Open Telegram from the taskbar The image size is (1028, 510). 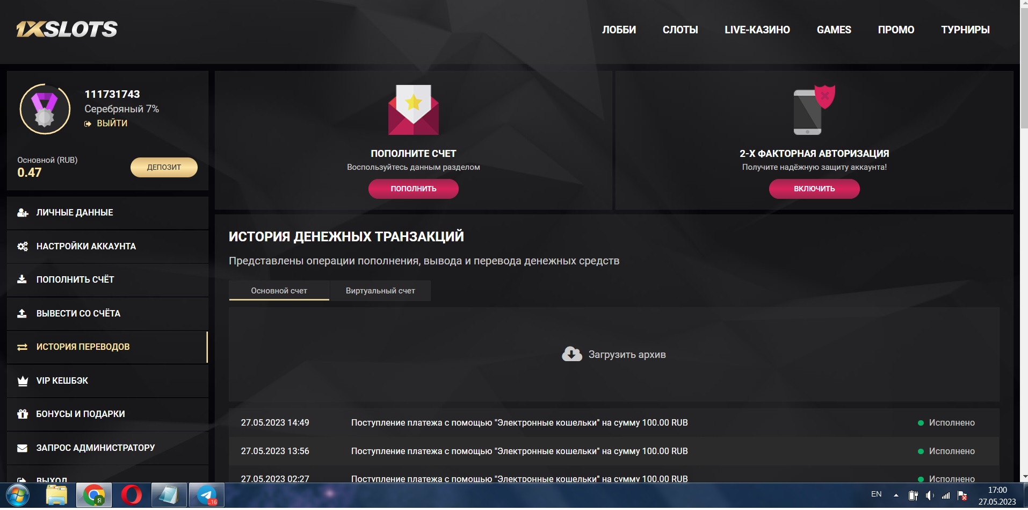point(206,495)
